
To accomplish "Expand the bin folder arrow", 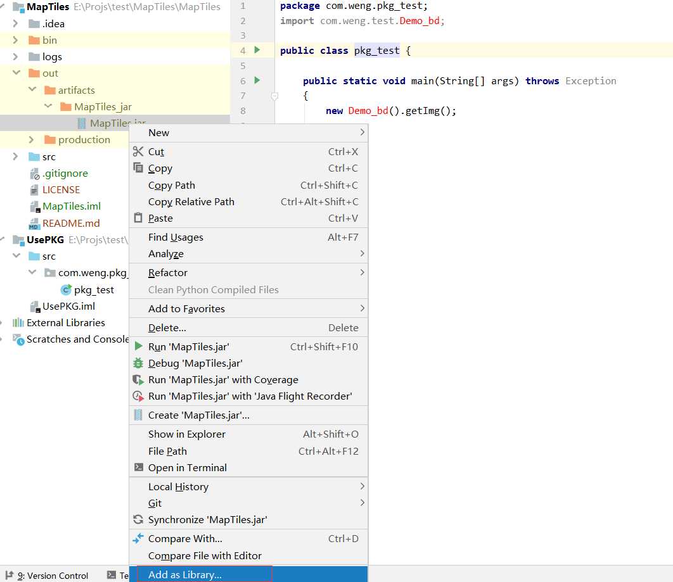I will coord(15,40).
